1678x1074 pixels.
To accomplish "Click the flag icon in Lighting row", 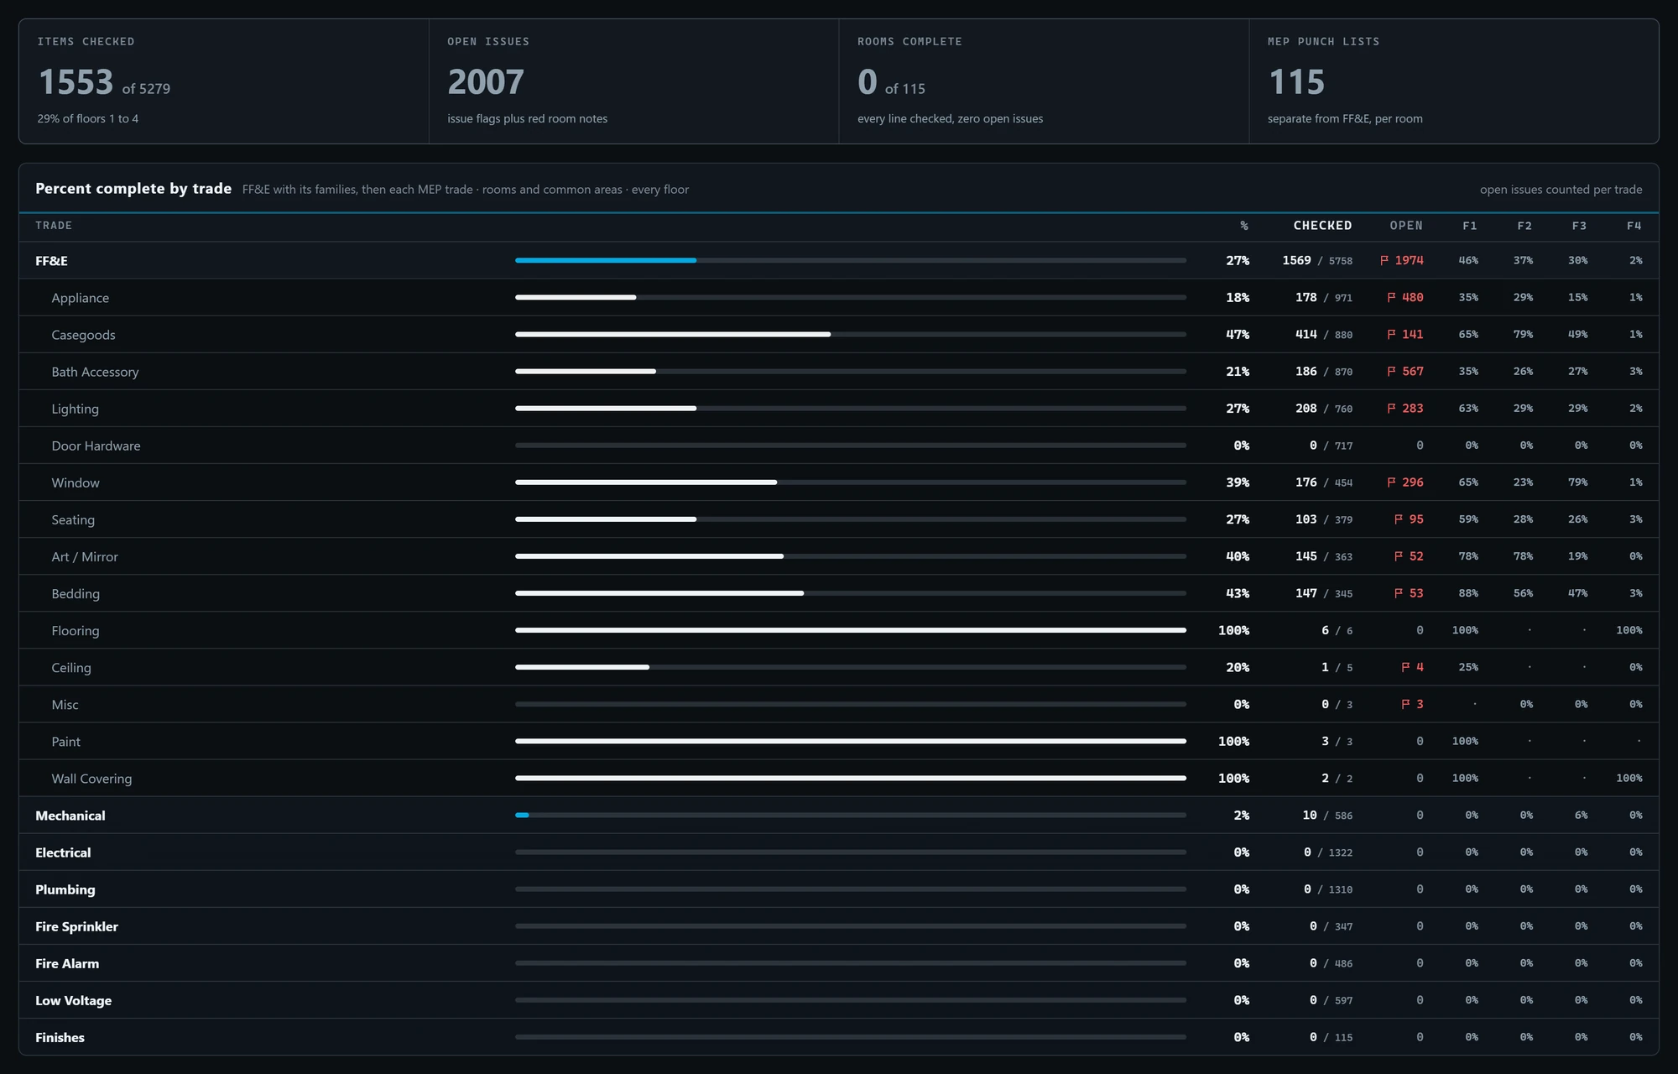I will tap(1391, 409).
